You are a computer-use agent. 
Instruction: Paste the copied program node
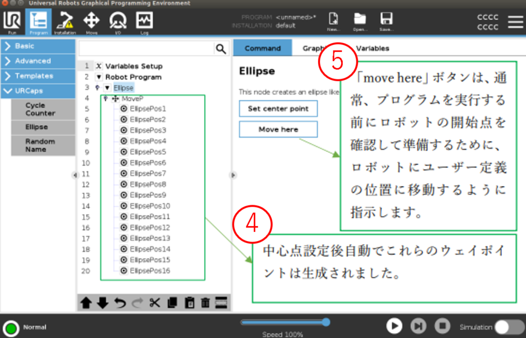pyautogui.click(x=190, y=303)
